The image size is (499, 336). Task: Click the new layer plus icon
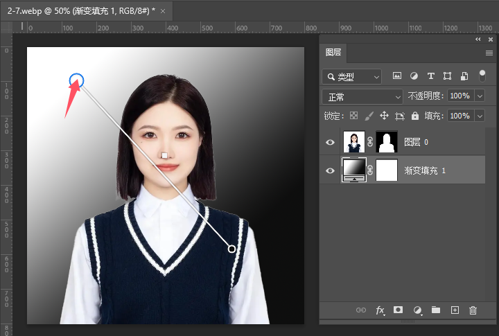tap(455, 310)
